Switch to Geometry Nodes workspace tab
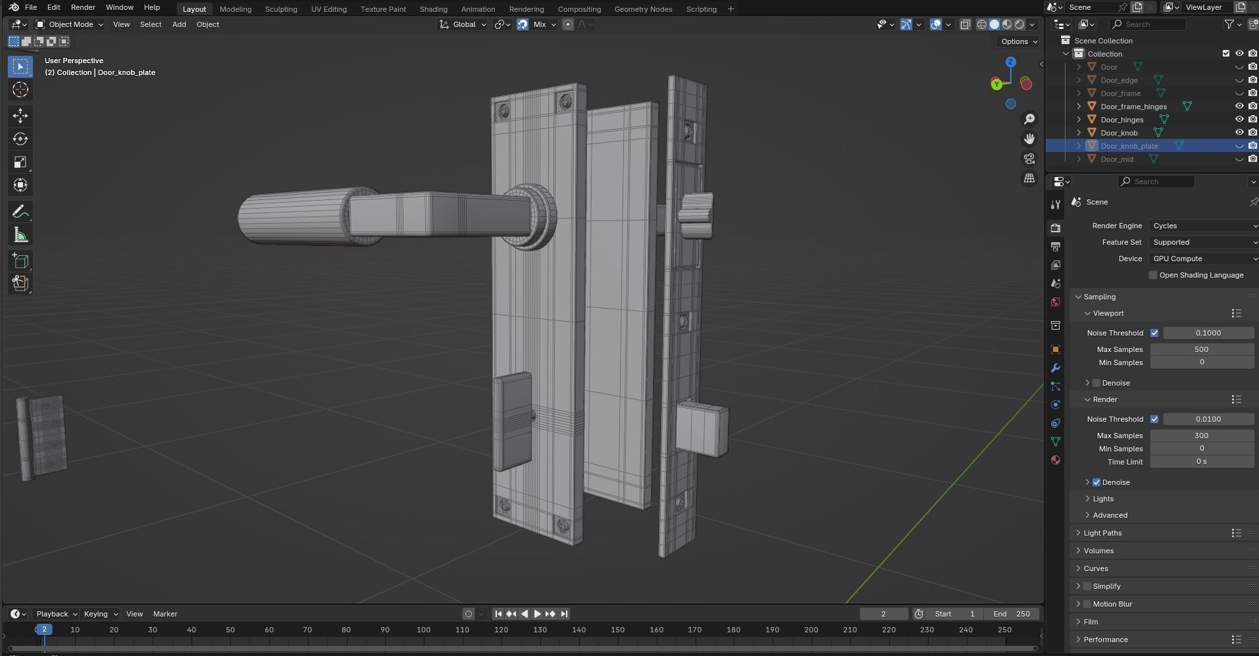The height and width of the screenshot is (656, 1259). point(643,9)
